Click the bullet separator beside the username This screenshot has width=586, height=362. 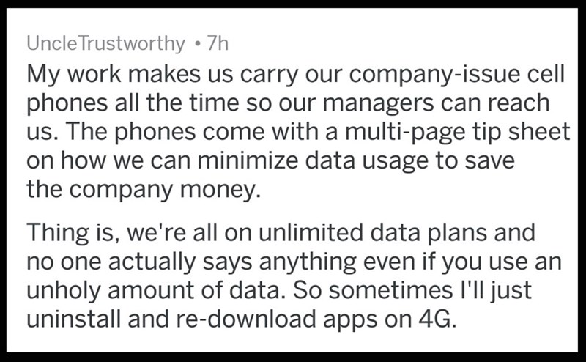point(197,44)
